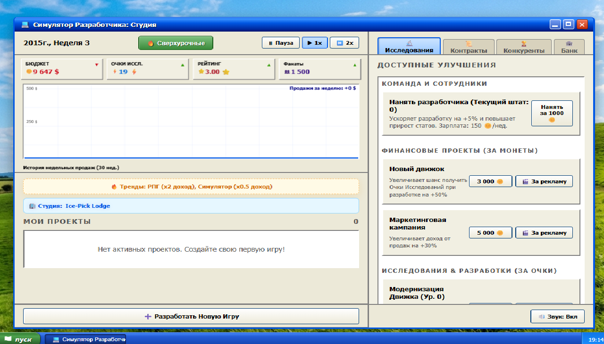
Task: Click the building icon next to Студия
Action: pyautogui.click(x=32, y=206)
